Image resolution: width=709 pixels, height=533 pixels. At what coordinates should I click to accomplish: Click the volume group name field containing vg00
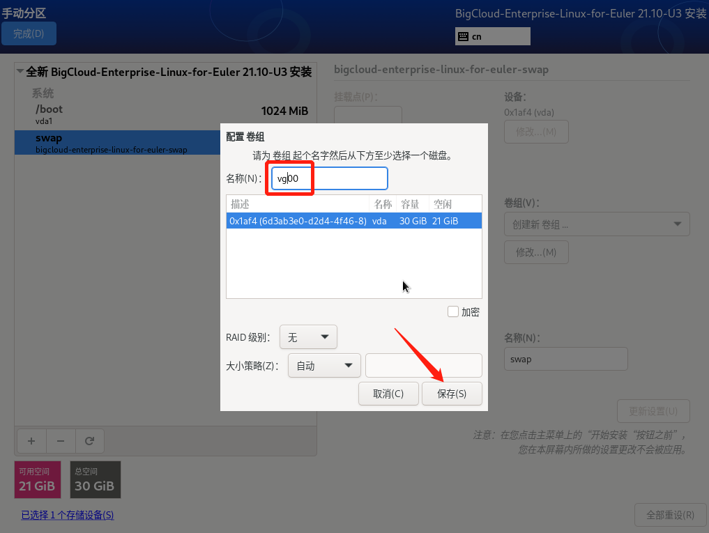tap(330, 178)
